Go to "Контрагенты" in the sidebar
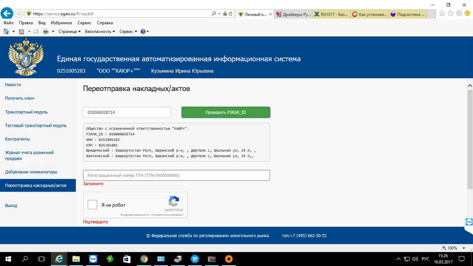 point(17,139)
